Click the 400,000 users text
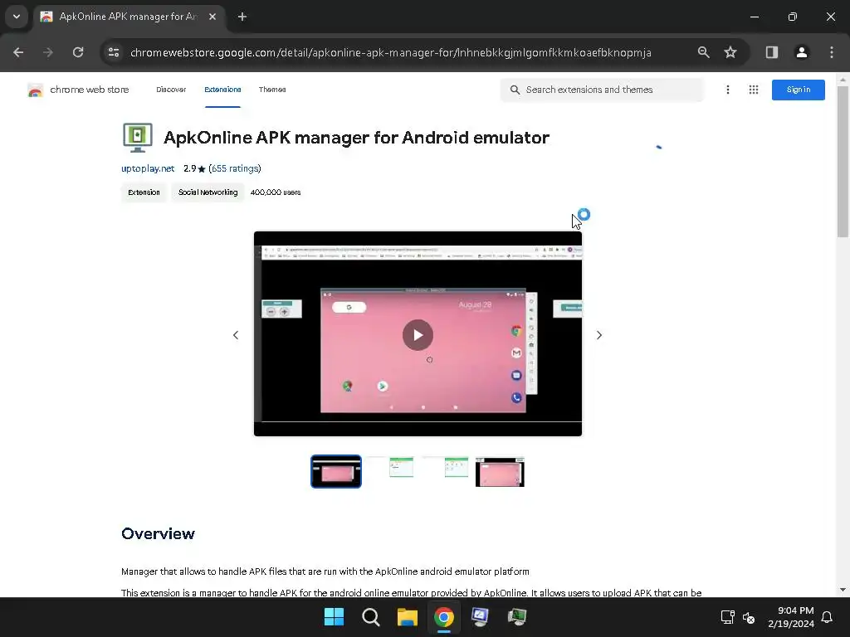Viewport: 850px width, 637px height. click(x=276, y=192)
